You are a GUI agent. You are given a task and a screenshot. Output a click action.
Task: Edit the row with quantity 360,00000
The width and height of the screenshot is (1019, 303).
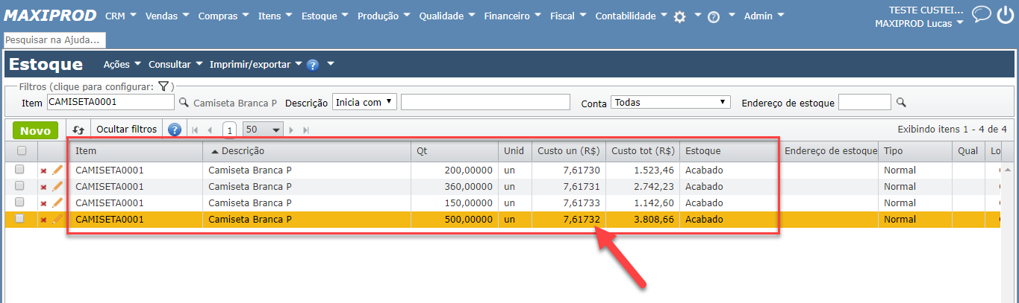pyautogui.click(x=57, y=186)
